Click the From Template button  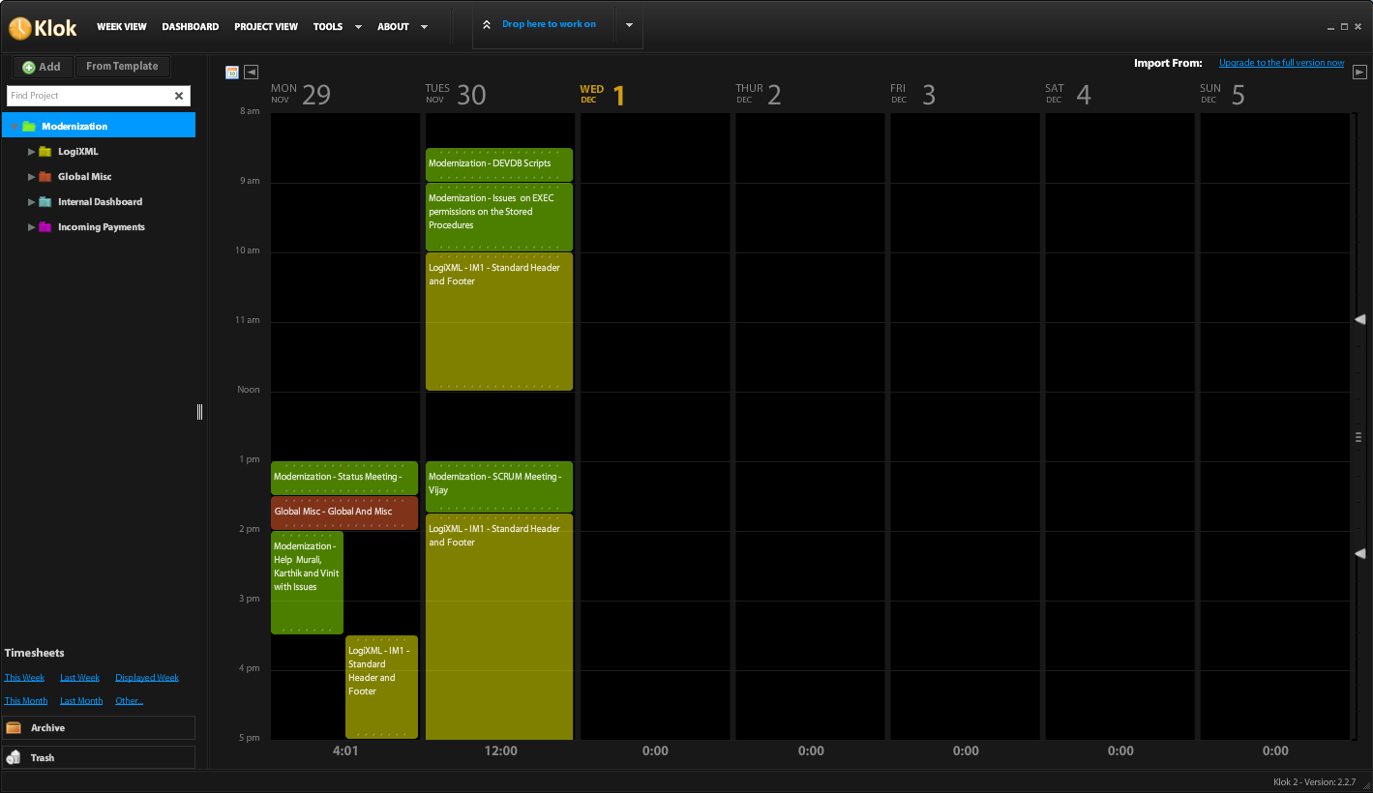pyautogui.click(x=122, y=67)
